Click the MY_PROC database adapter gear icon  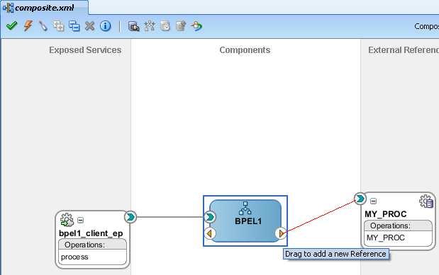tap(426, 201)
